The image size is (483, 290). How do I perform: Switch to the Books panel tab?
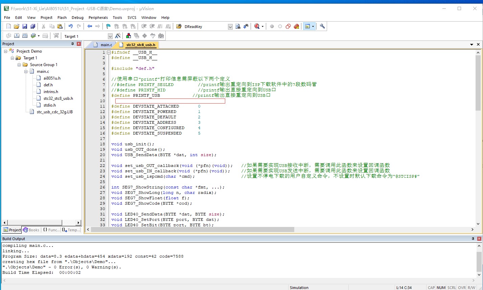pyautogui.click(x=31, y=230)
